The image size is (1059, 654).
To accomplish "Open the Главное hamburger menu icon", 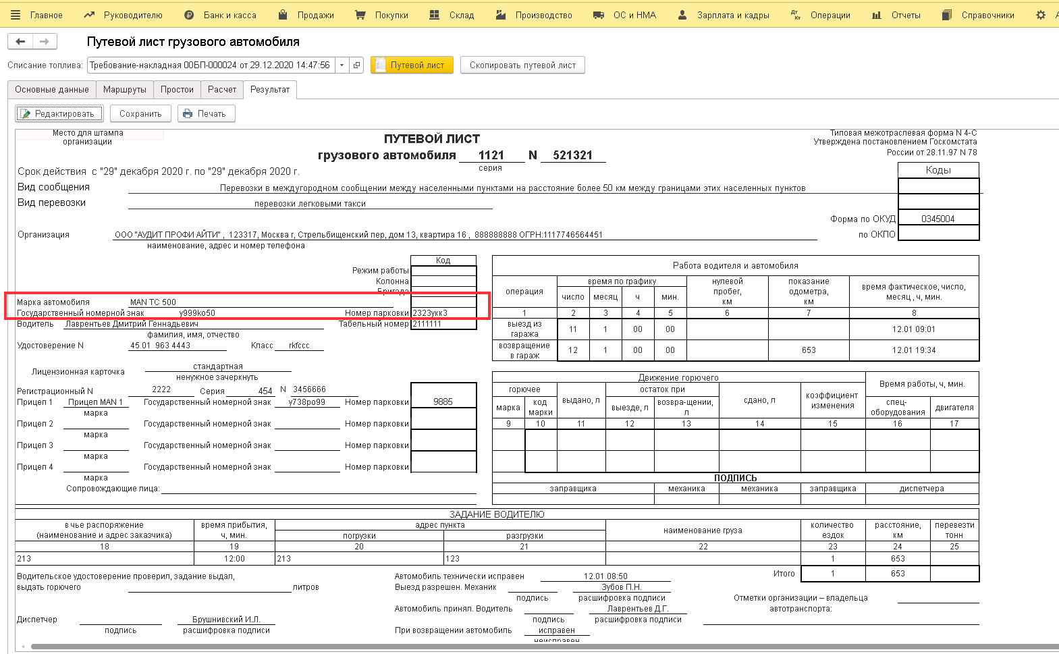I will pos(16,15).
